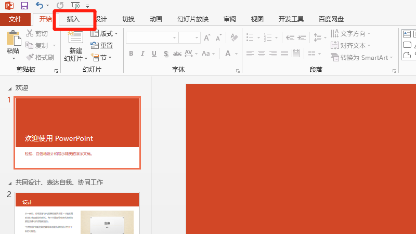Image resolution: width=416 pixels, height=234 pixels.
Task: Open the undo history dropdown arrow
Action: point(47,6)
